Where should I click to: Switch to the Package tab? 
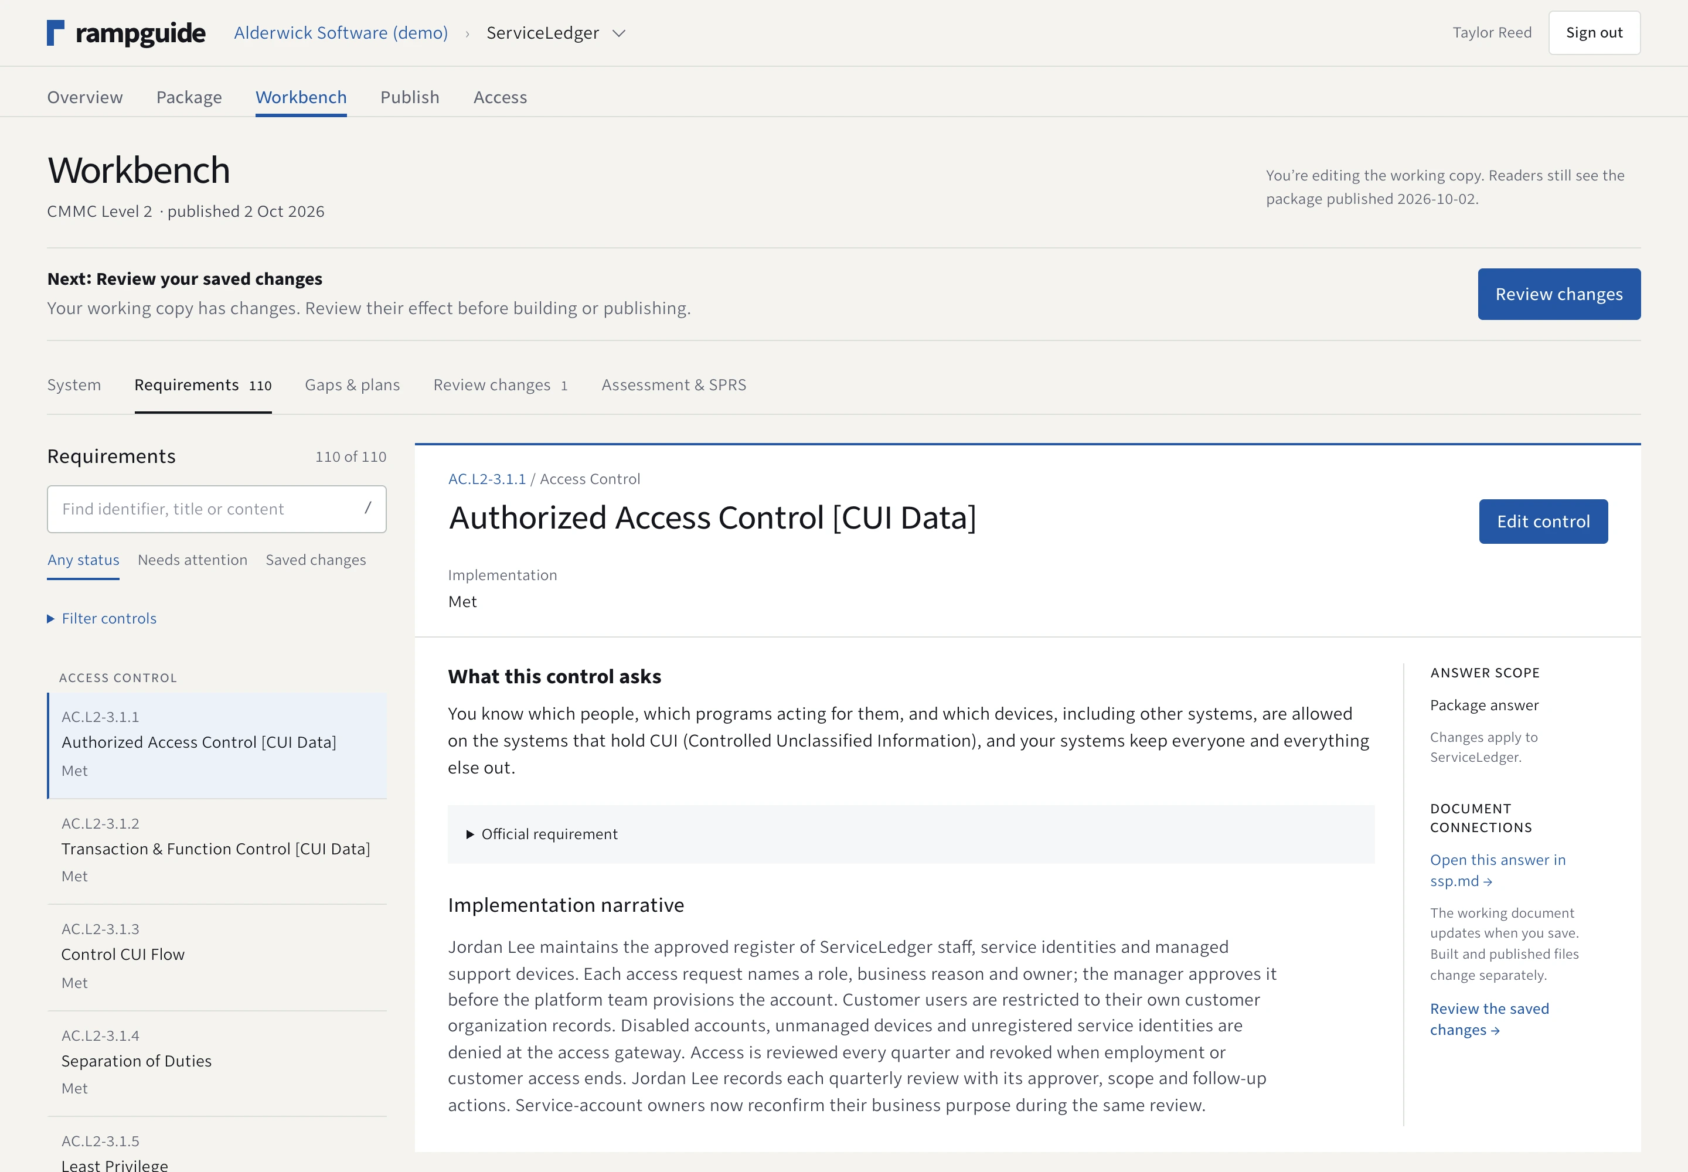[x=189, y=97]
